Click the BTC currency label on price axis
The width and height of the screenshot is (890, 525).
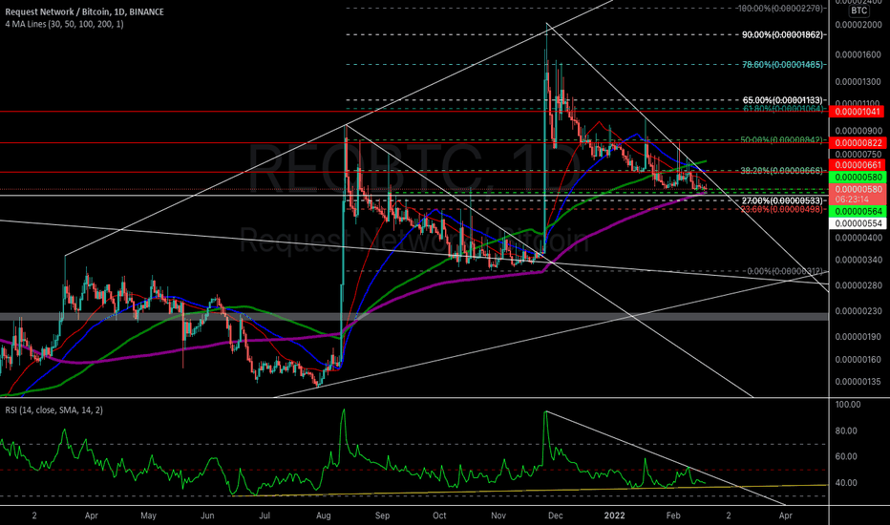[x=858, y=10]
